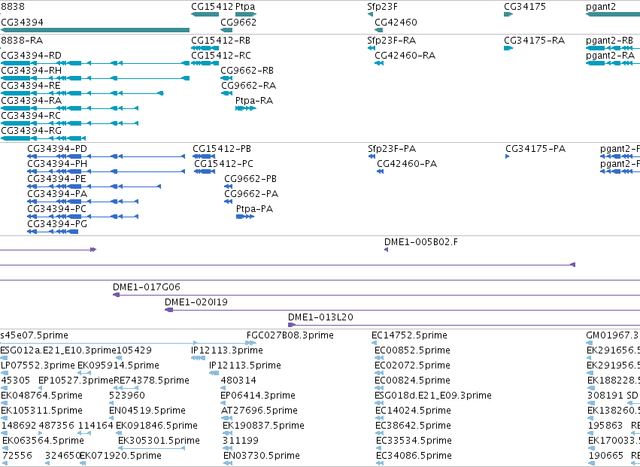Image resolution: width=640 pixels, height=467 pixels.
Task: Click the Ptpa-PA protein label
Action: click(x=255, y=209)
